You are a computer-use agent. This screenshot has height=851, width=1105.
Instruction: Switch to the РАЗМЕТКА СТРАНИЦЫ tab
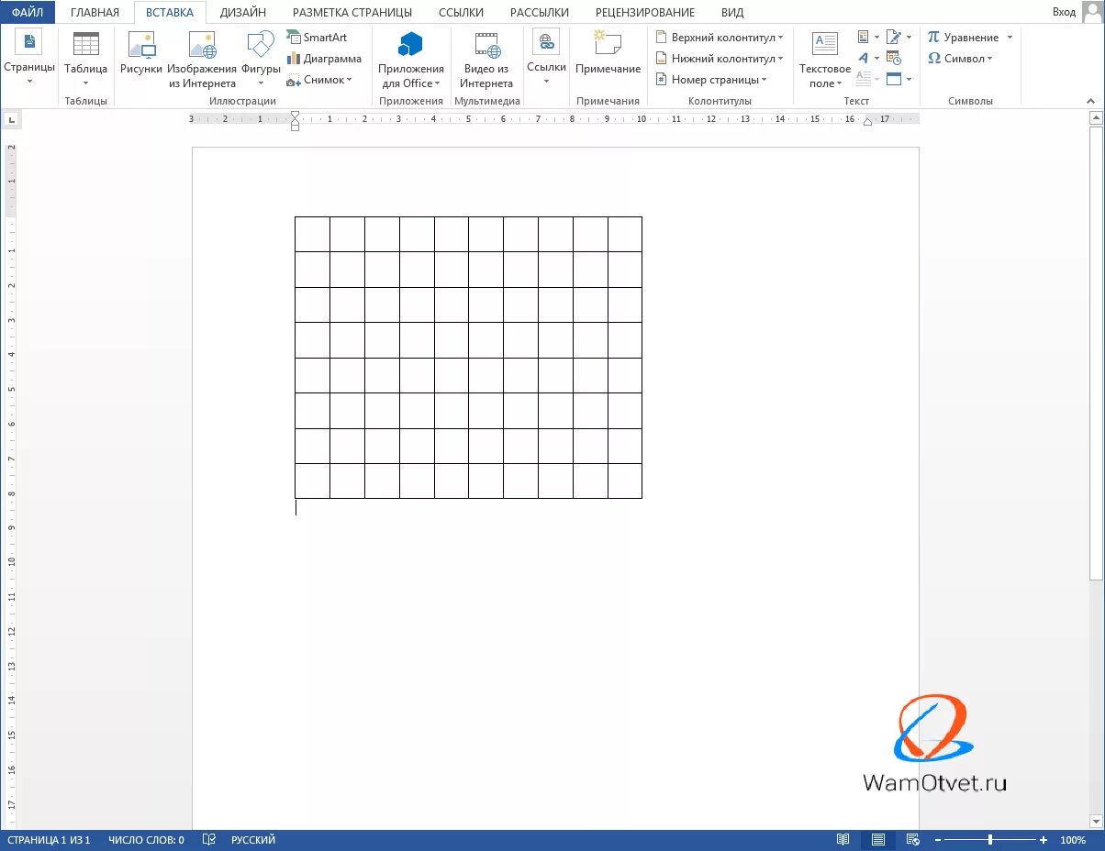(352, 13)
